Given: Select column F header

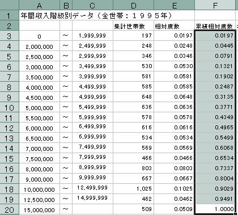Looking at the screenshot, I should point(215,5).
